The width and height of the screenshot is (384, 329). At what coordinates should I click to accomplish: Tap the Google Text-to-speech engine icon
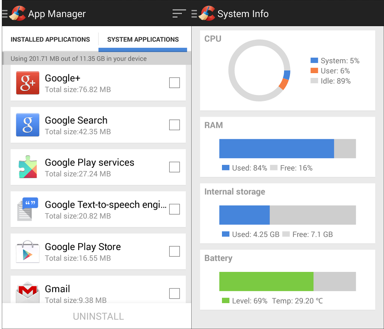tap(28, 209)
